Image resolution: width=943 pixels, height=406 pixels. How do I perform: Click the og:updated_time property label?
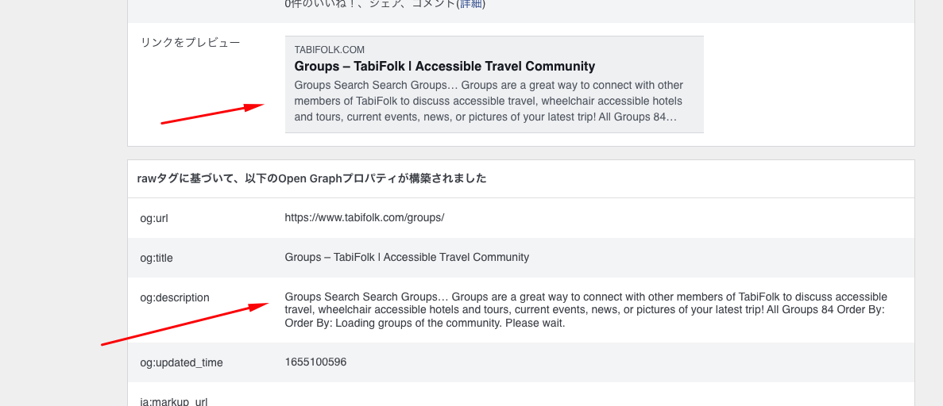pos(182,362)
